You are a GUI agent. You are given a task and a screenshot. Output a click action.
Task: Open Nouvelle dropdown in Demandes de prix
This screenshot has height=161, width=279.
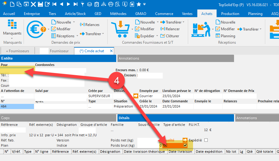click(x=74, y=22)
